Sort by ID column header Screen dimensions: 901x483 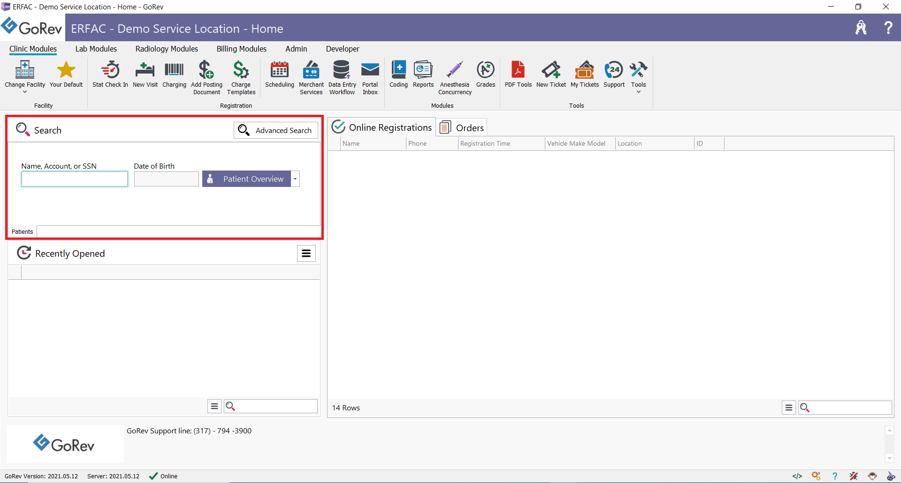point(709,143)
